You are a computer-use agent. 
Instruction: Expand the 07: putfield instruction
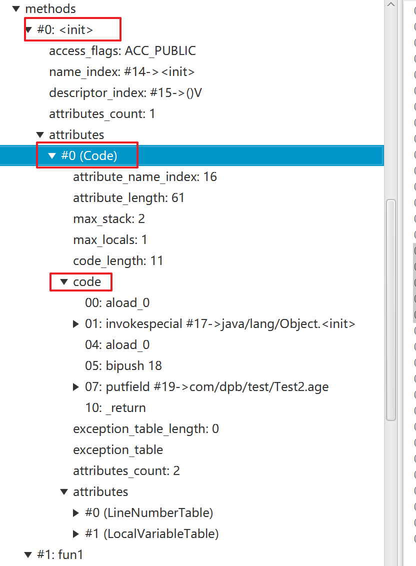(x=76, y=387)
